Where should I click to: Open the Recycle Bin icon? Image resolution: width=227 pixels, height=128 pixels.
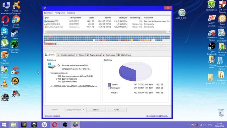coord(221,112)
